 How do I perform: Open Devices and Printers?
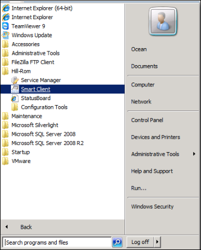pyautogui.click(x=156, y=137)
